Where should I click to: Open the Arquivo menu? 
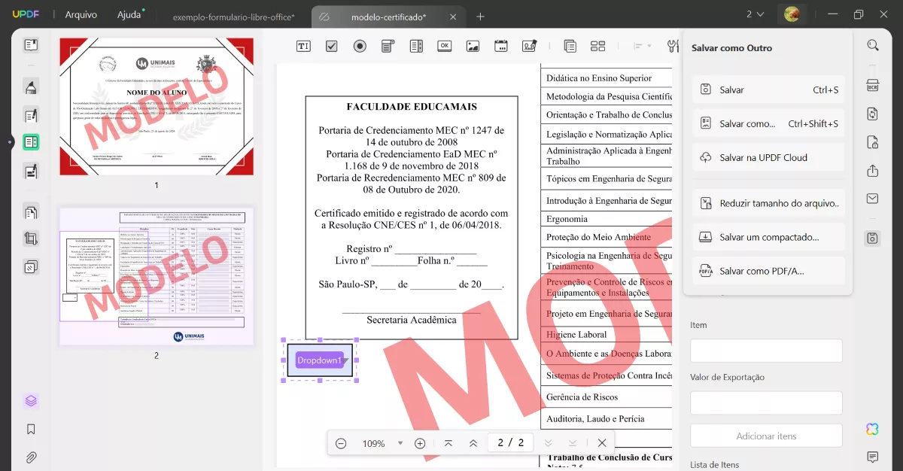point(81,14)
